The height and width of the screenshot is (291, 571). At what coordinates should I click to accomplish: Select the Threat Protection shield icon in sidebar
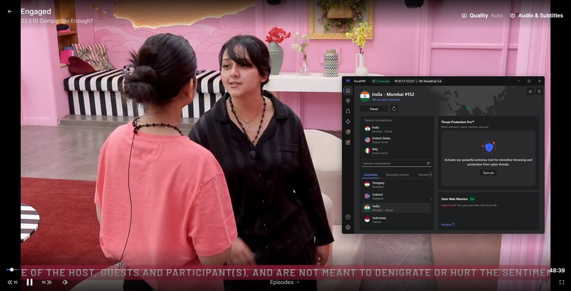click(x=348, y=101)
